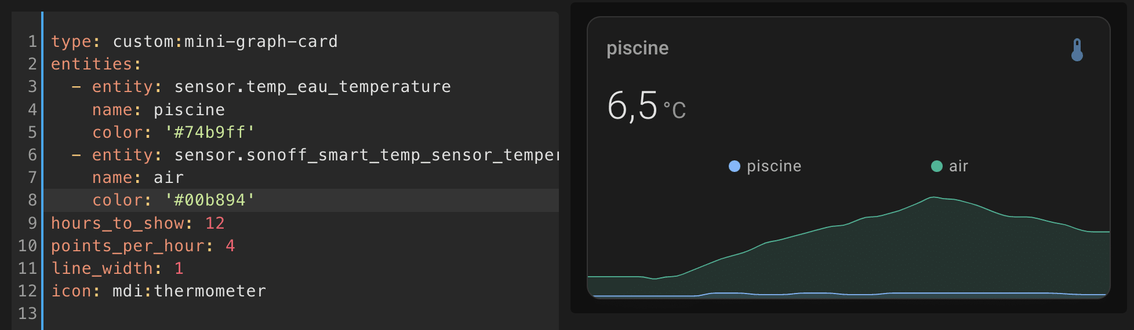
Task: Click the line_width value 1
Action: click(x=179, y=269)
